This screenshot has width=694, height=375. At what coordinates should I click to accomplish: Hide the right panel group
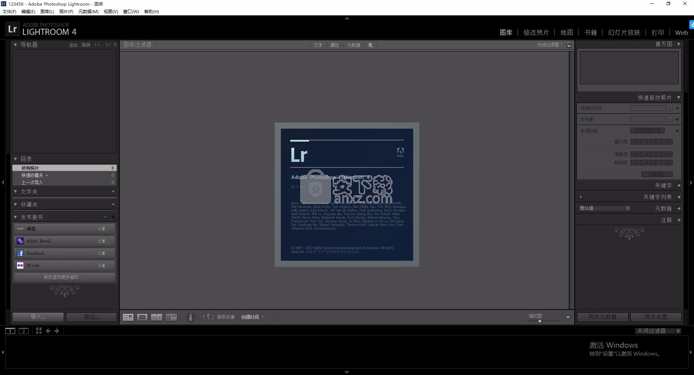(x=691, y=182)
